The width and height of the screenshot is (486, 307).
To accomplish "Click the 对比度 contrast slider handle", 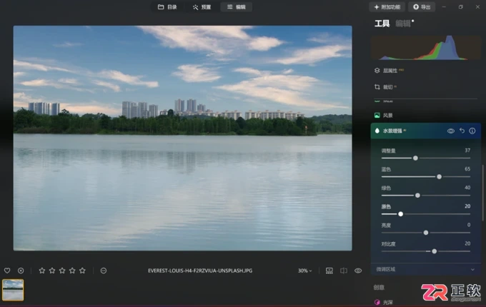I will point(435,251).
